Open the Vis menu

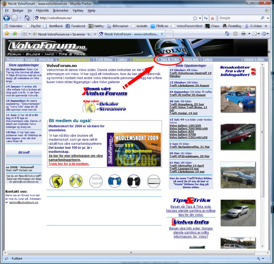click(30, 11)
